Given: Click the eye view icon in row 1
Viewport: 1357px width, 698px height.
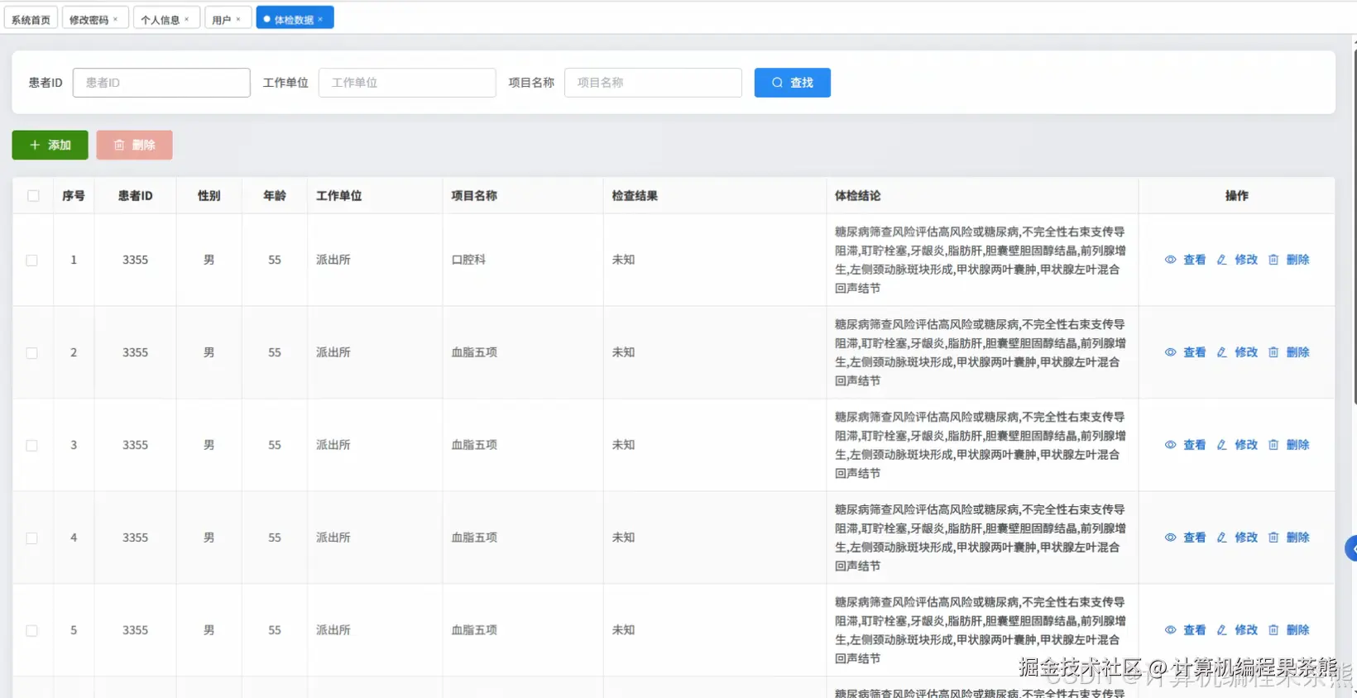Looking at the screenshot, I should click(x=1170, y=260).
